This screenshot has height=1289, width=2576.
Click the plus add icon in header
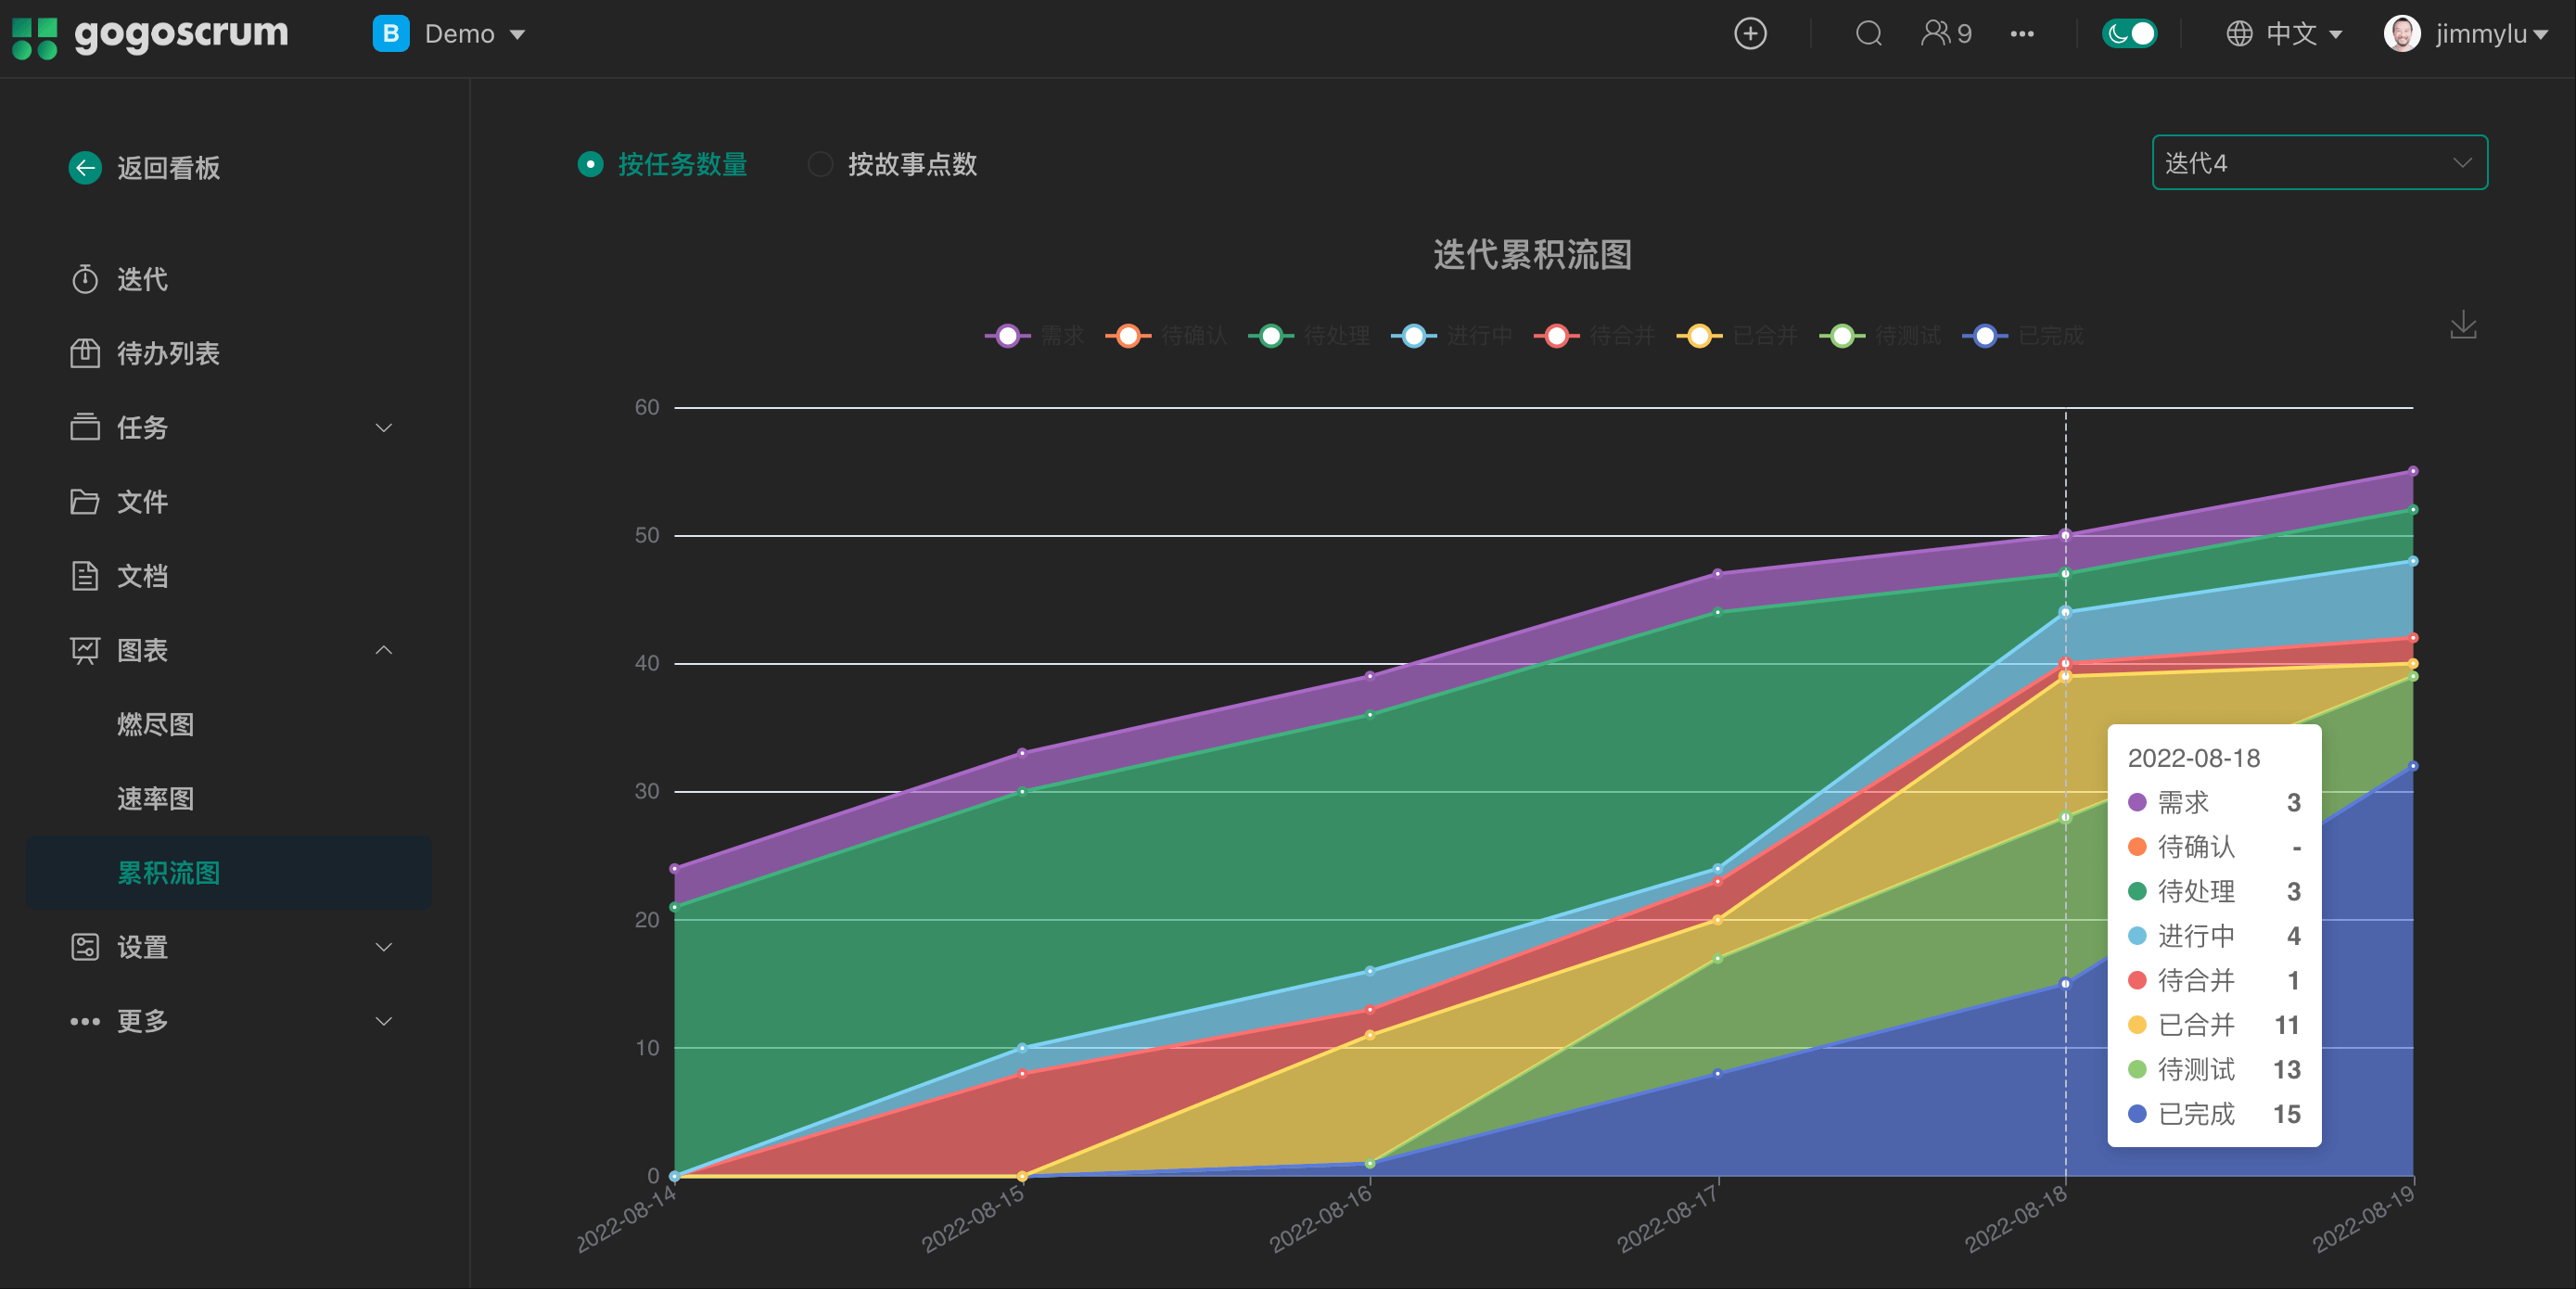click(1749, 34)
